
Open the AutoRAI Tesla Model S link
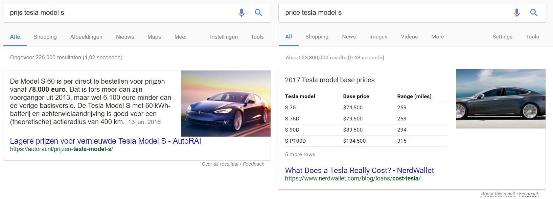[106, 141]
